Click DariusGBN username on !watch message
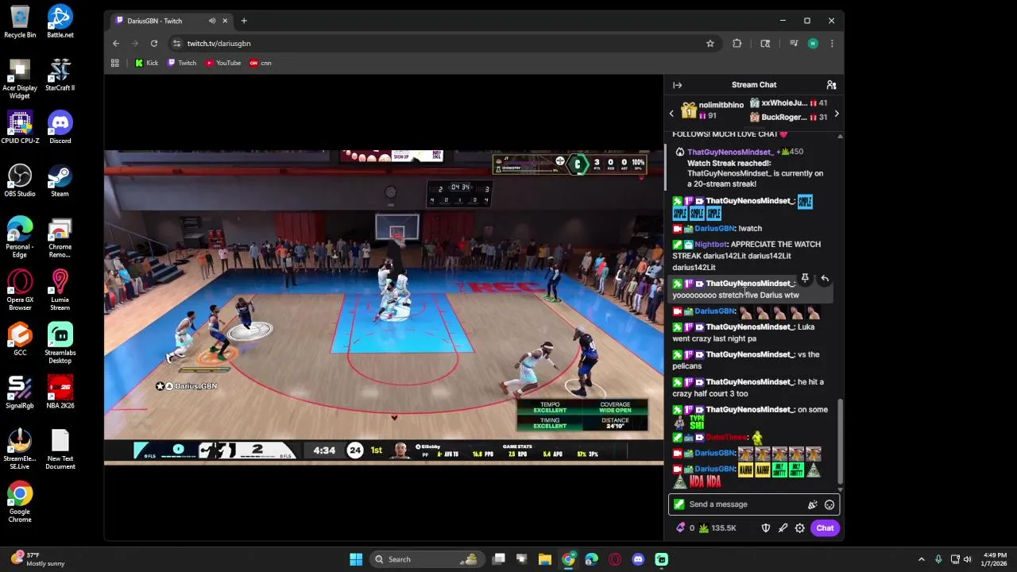This screenshot has width=1017, height=572. (x=714, y=229)
